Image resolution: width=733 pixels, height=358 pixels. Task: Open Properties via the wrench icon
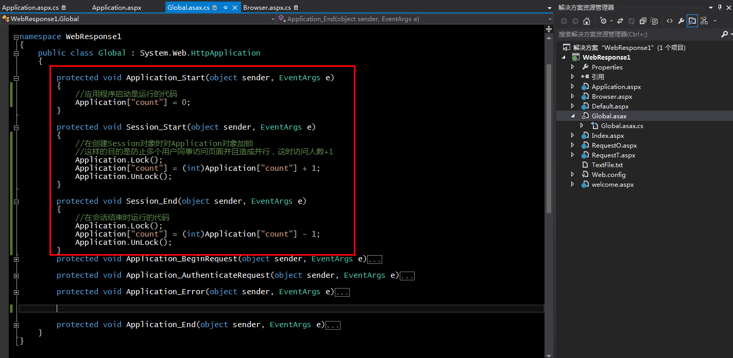point(682,21)
